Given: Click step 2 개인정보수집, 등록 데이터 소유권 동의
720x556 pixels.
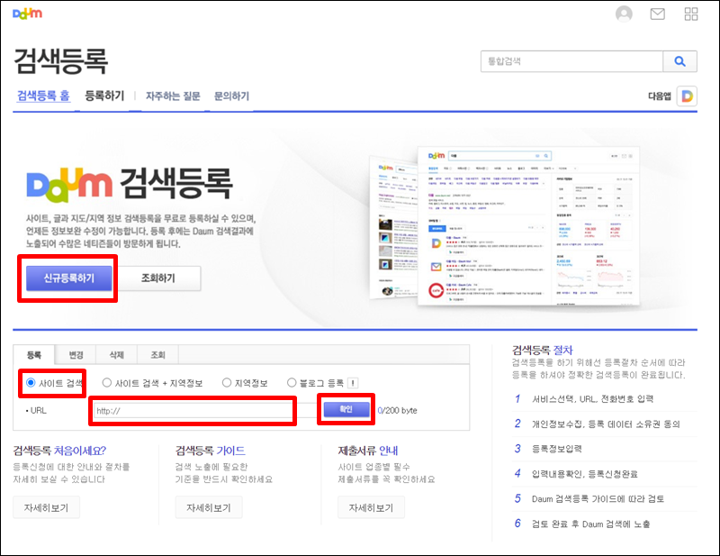Looking at the screenshot, I should (x=606, y=424).
